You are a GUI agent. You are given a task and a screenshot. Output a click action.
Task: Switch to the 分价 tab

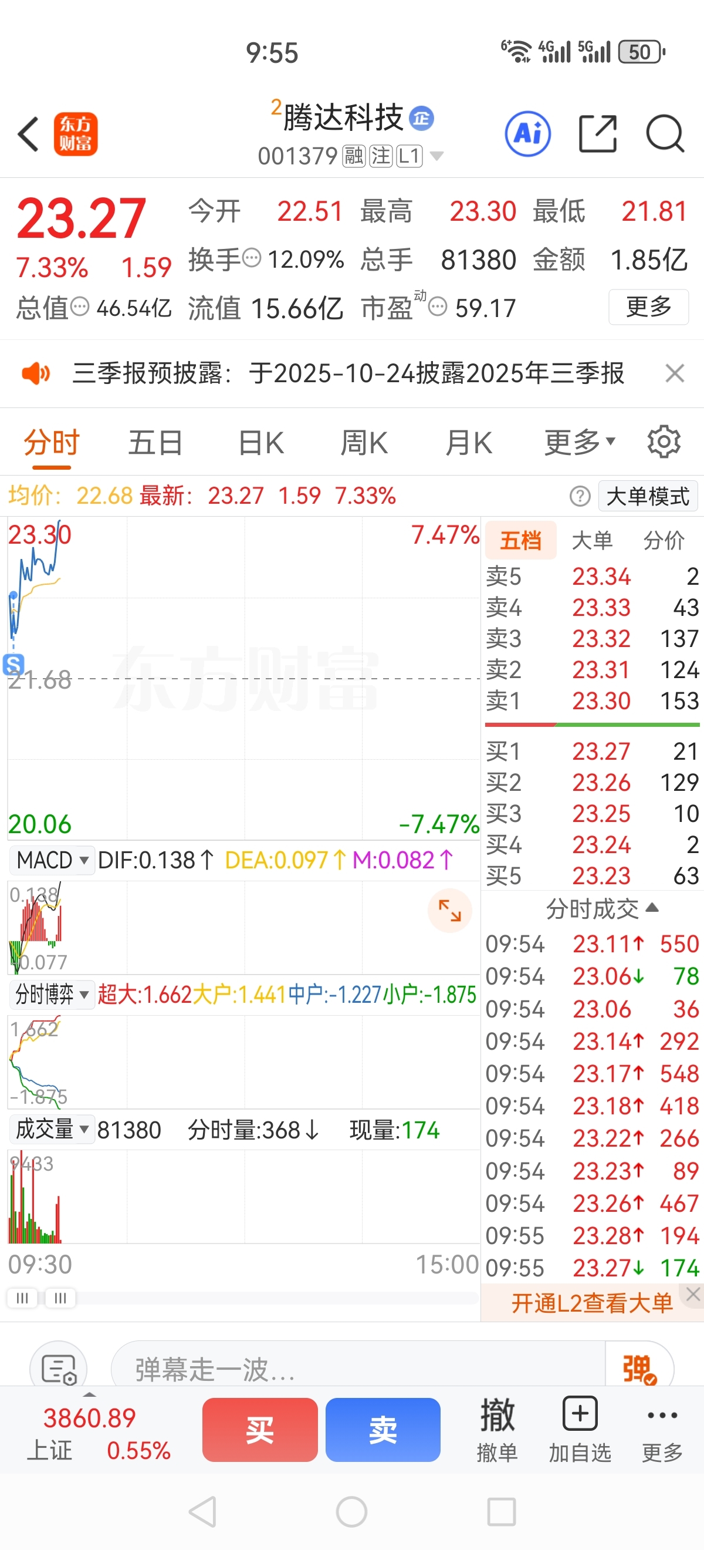coord(664,540)
